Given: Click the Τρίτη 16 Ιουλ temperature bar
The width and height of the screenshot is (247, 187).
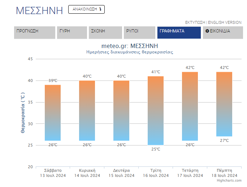Looking at the screenshot, I should click(156, 110).
